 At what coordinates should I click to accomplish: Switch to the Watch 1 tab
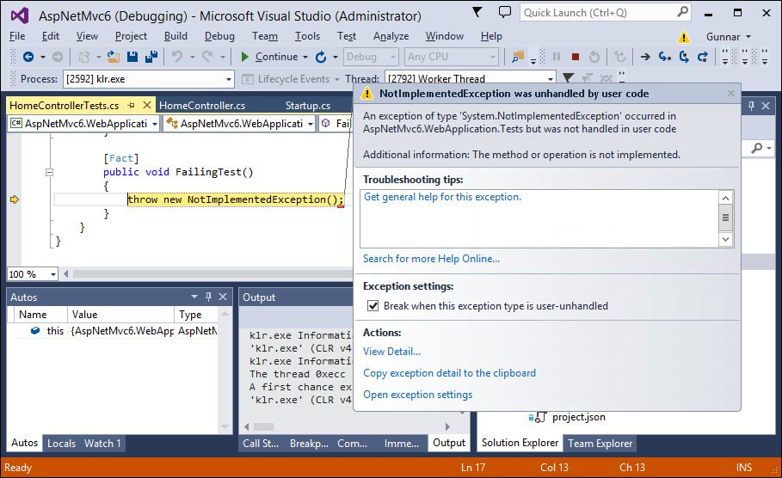pos(102,443)
